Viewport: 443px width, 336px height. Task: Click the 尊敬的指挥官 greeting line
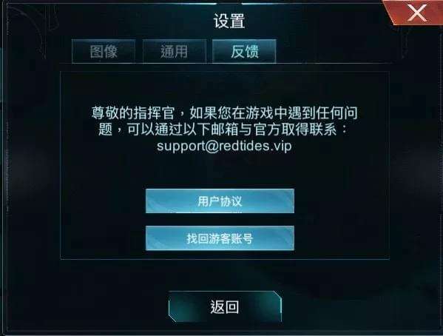coord(225,112)
